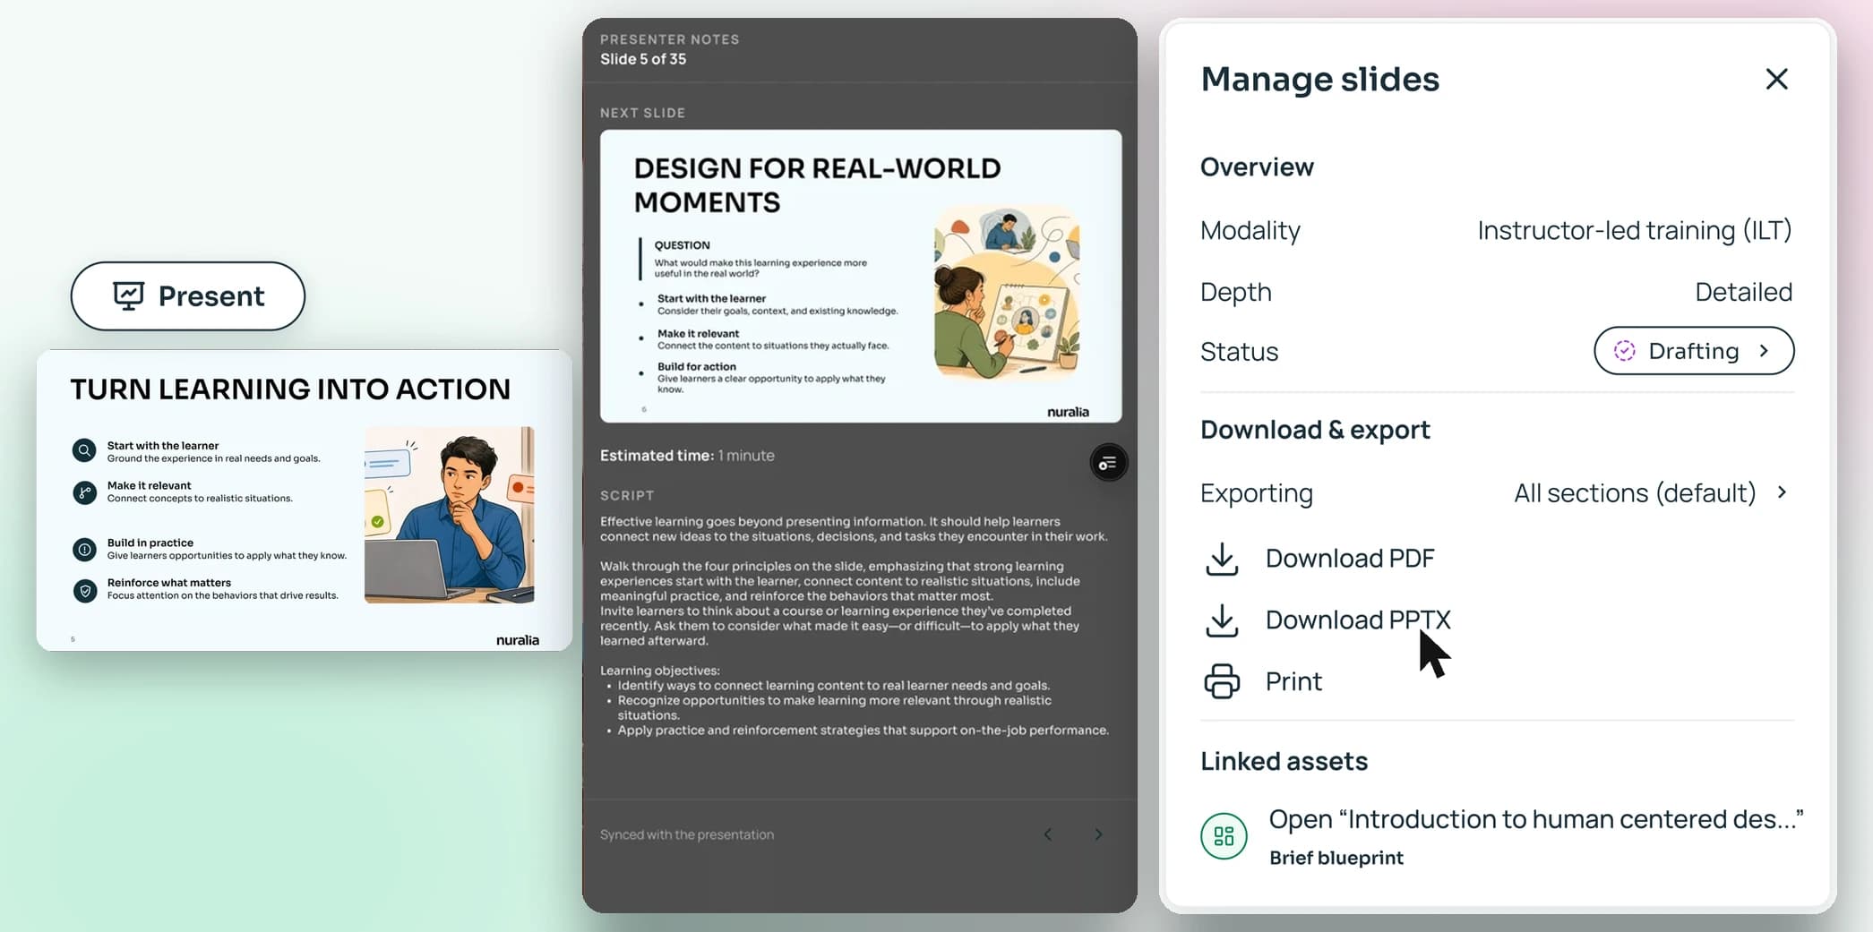Click the green blueprint grid icon under Linked assets
This screenshot has height=932, width=1873.
[1224, 836]
